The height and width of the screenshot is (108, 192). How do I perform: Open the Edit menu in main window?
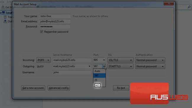[x=9, y=2]
